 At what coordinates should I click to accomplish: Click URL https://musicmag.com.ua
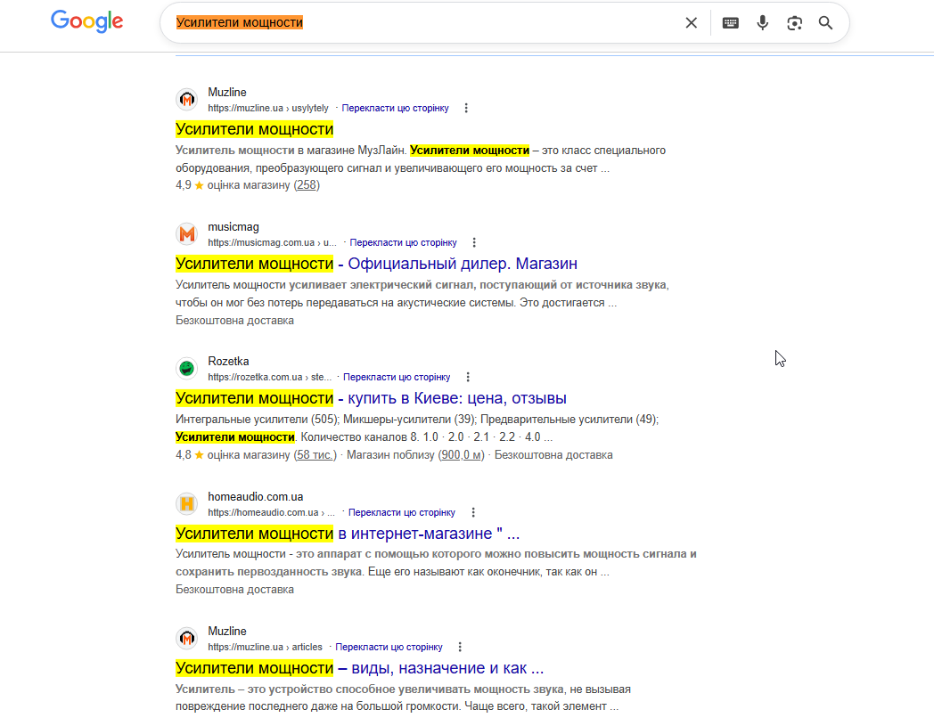(272, 242)
